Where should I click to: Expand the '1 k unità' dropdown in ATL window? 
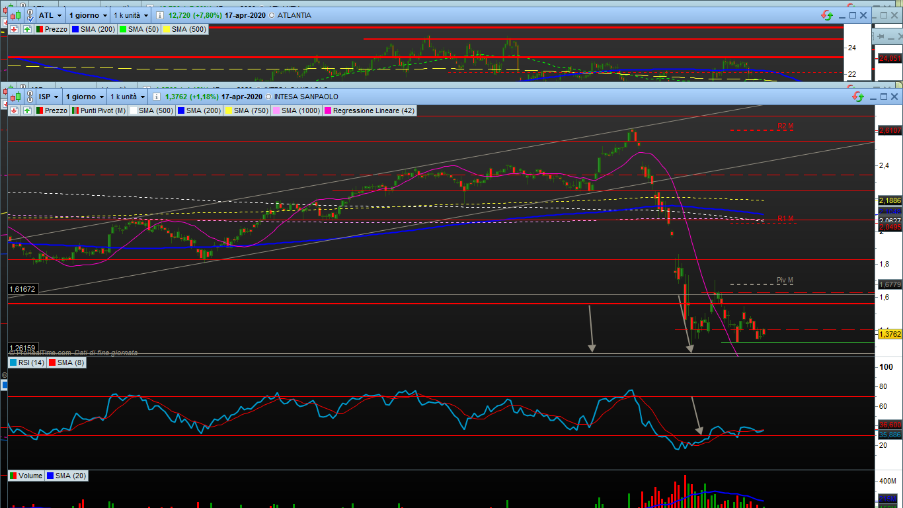point(130,15)
